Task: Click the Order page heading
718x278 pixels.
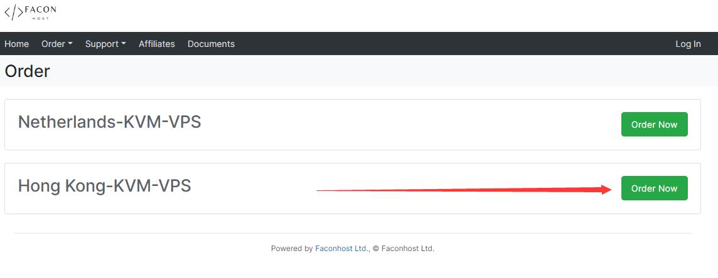Action: click(x=28, y=71)
